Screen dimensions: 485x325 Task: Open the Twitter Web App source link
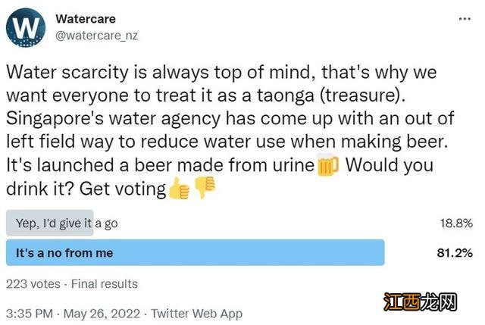(196, 313)
